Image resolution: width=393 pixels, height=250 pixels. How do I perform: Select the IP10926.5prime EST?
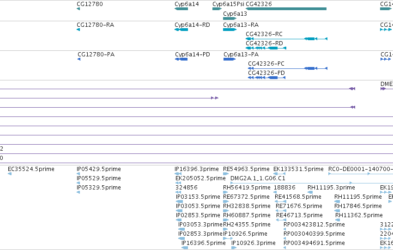coord(245,234)
